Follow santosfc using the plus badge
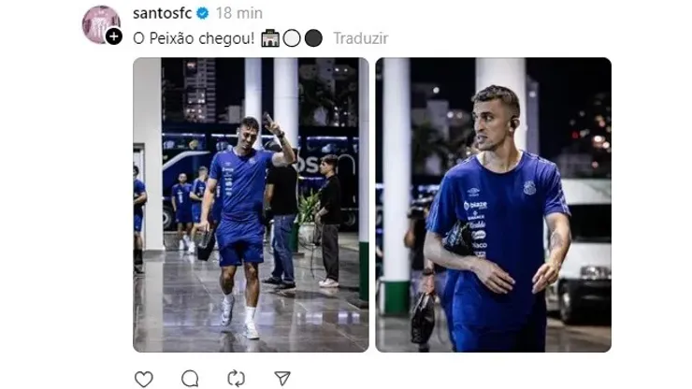This screenshot has height=389, width=692. pyautogui.click(x=114, y=36)
